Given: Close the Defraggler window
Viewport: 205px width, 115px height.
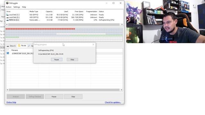Looking at the screenshot, I should coord(120,3).
